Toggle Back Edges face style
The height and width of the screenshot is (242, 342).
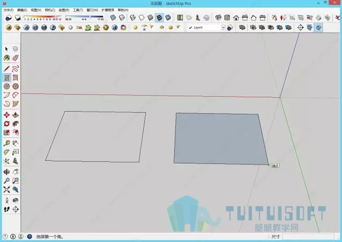click(122, 18)
